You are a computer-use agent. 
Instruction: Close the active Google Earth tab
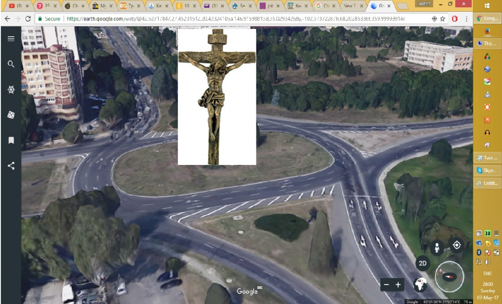click(x=389, y=6)
